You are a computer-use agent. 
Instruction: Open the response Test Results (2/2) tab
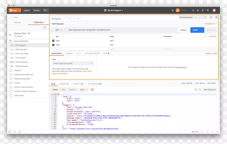point(95,84)
